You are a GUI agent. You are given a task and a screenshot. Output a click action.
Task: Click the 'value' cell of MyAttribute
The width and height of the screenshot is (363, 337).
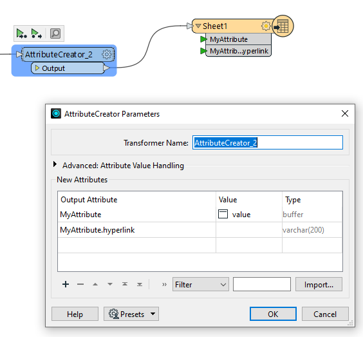249,215
